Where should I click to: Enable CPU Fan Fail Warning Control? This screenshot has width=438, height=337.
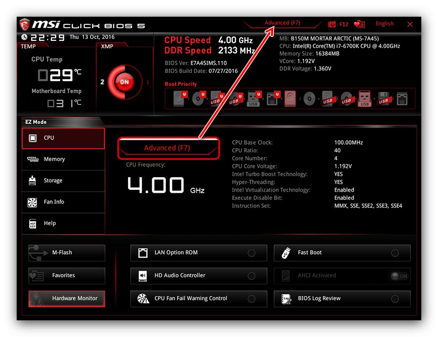pos(199,299)
